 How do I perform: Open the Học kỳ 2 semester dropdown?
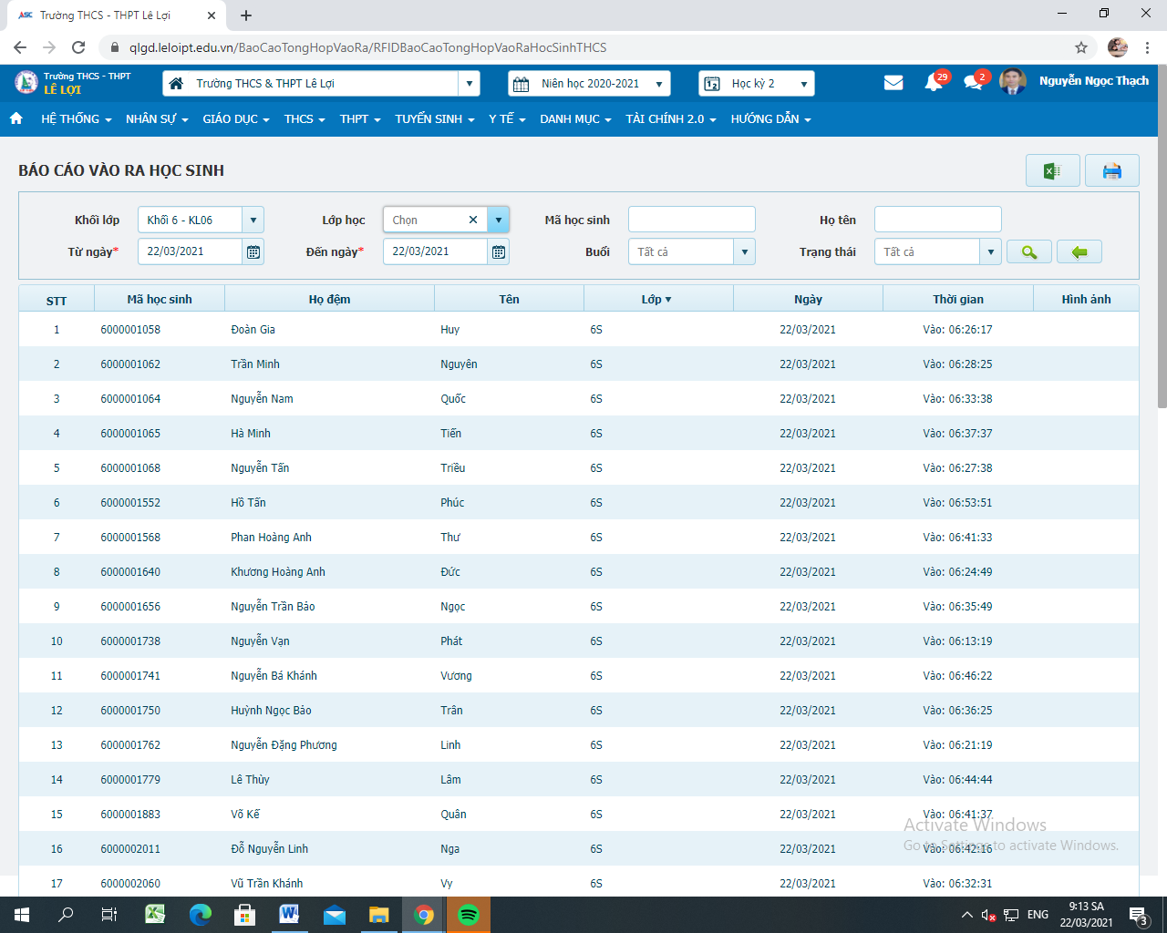click(803, 84)
